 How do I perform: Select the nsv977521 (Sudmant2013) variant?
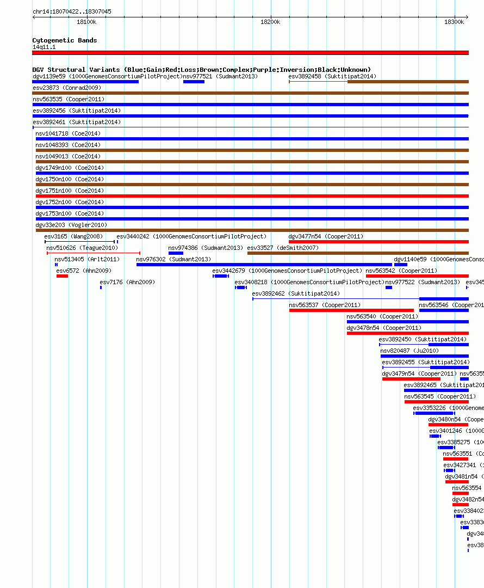tap(220, 77)
